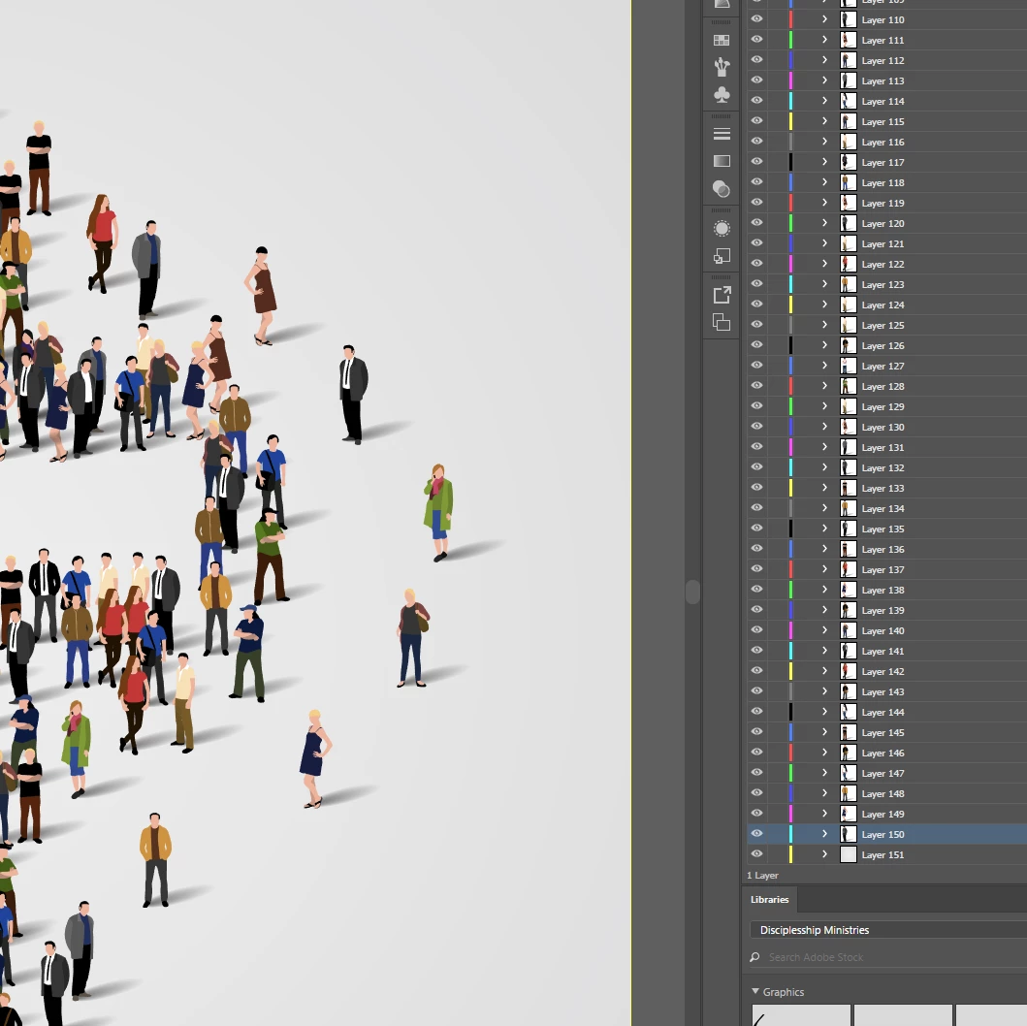Open the Symbols panel icon
This screenshot has width=1027, height=1026.
click(722, 95)
